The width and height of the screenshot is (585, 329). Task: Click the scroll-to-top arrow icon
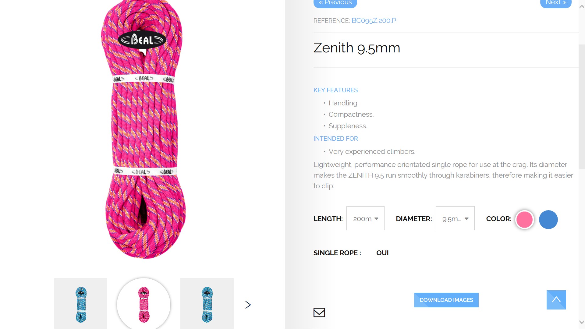click(x=556, y=300)
